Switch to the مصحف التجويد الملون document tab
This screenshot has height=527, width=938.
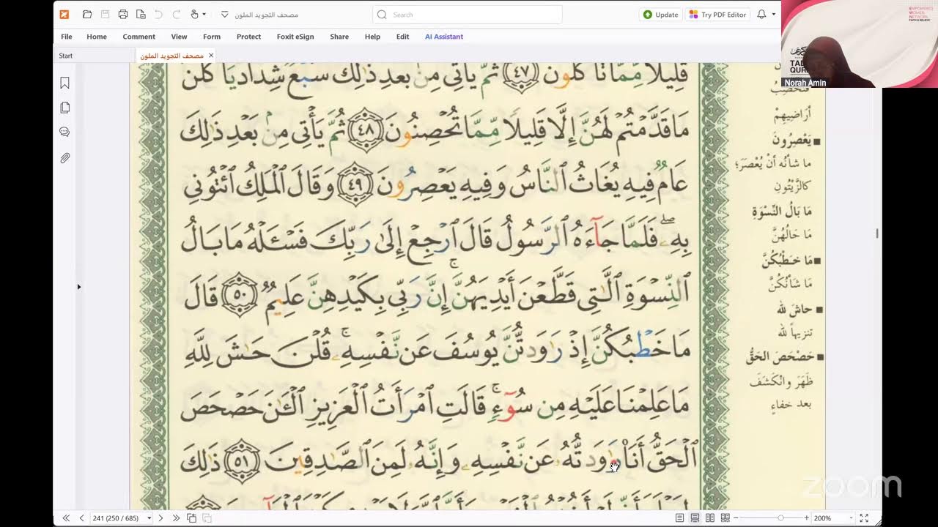(x=171, y=56)
